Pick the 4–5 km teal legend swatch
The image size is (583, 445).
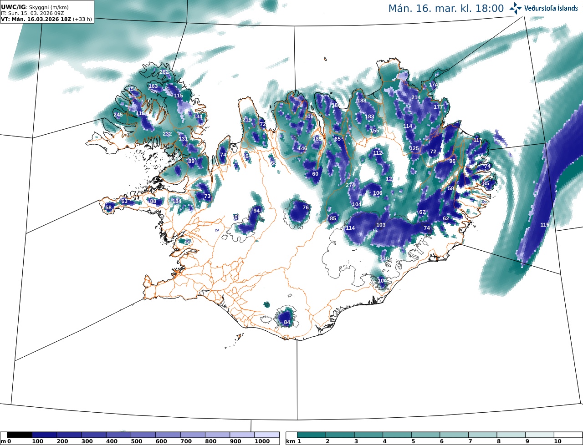click(x=397, y=435)
